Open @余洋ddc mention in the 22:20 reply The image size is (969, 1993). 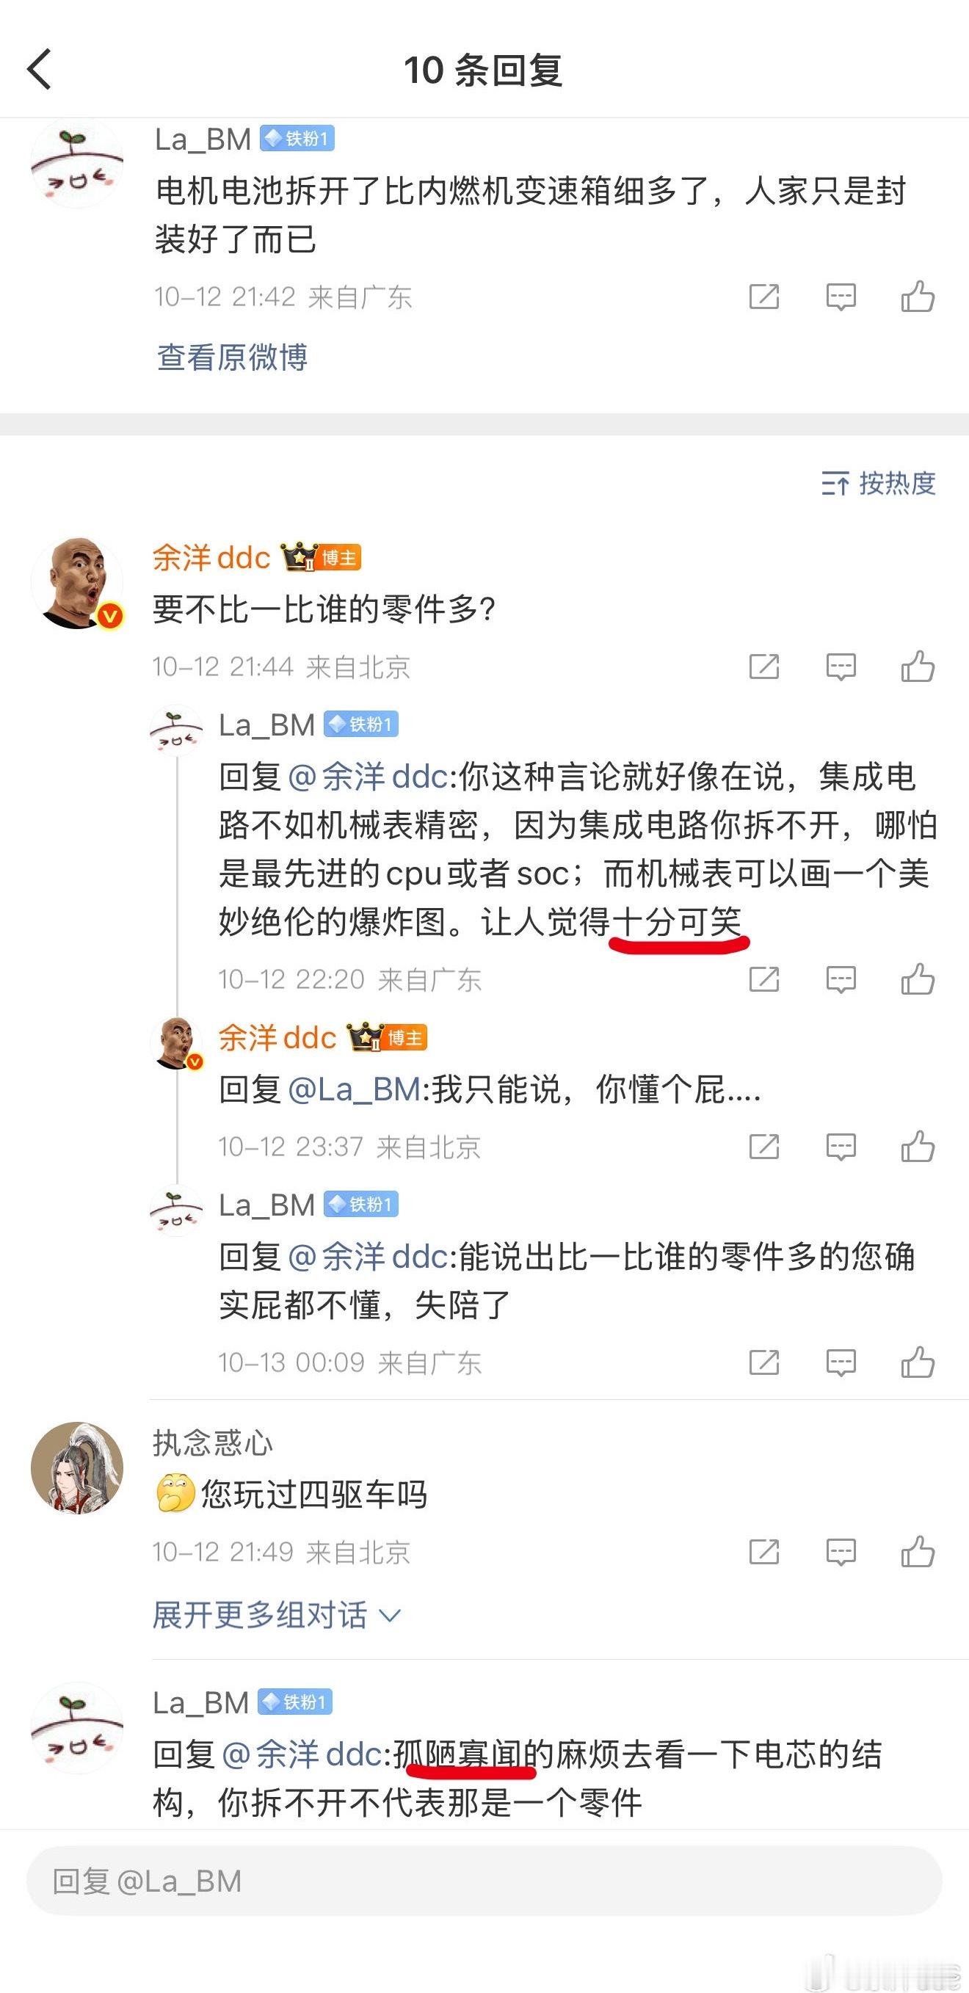[x=368, y=777]
